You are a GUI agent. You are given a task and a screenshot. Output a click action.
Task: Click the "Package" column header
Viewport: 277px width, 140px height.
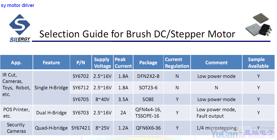148,63
